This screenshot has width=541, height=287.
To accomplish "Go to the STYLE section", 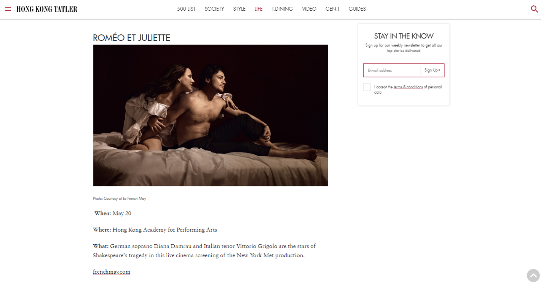I will coord(239,9).
